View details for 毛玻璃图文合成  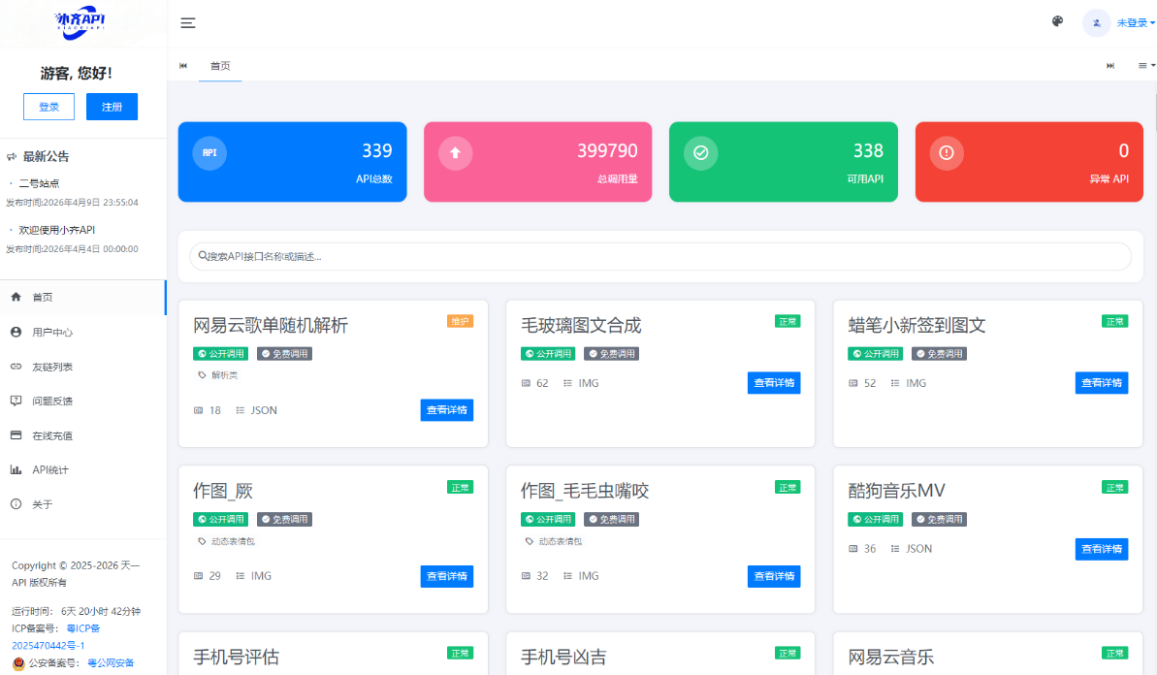(774, 383)
